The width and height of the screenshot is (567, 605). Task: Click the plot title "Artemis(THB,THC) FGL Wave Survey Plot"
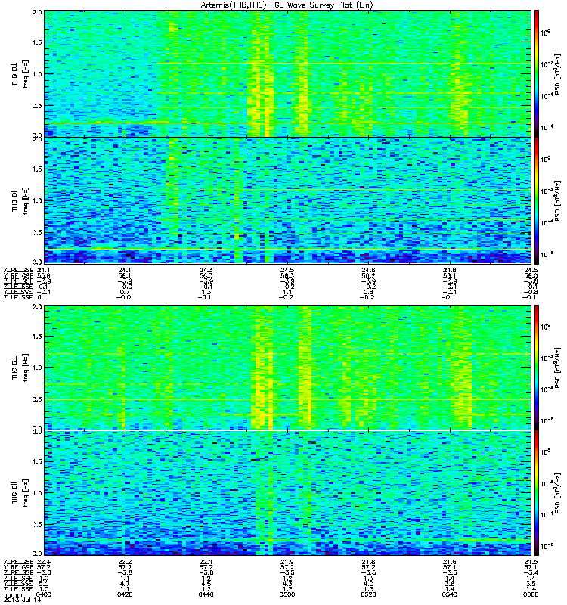click(x=287, y=5)
